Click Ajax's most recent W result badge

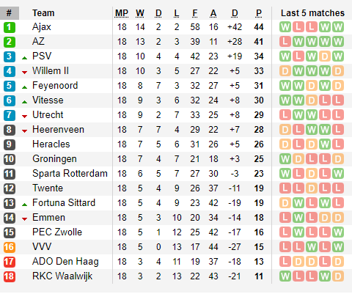point(338,27)
